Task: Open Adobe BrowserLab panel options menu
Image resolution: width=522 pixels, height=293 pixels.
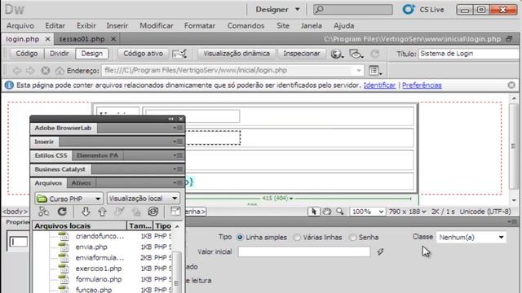Action: pyautogui.click(x=178, y=128)
